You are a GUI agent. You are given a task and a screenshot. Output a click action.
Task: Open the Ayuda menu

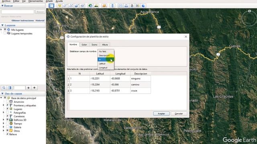[x=59, y=1]
